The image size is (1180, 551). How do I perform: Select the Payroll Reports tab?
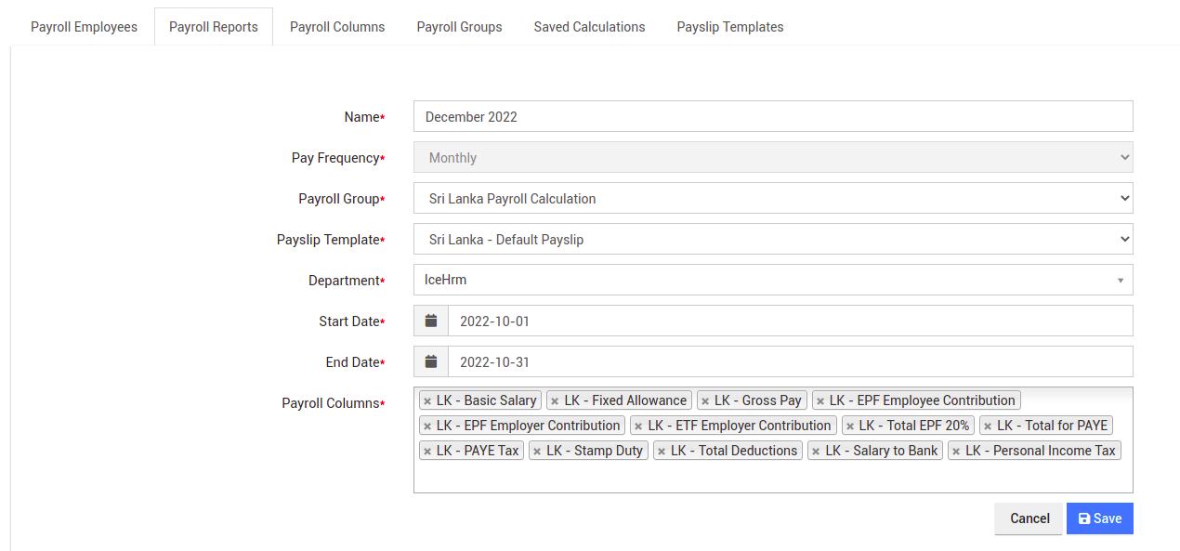[x=214, y=27]
